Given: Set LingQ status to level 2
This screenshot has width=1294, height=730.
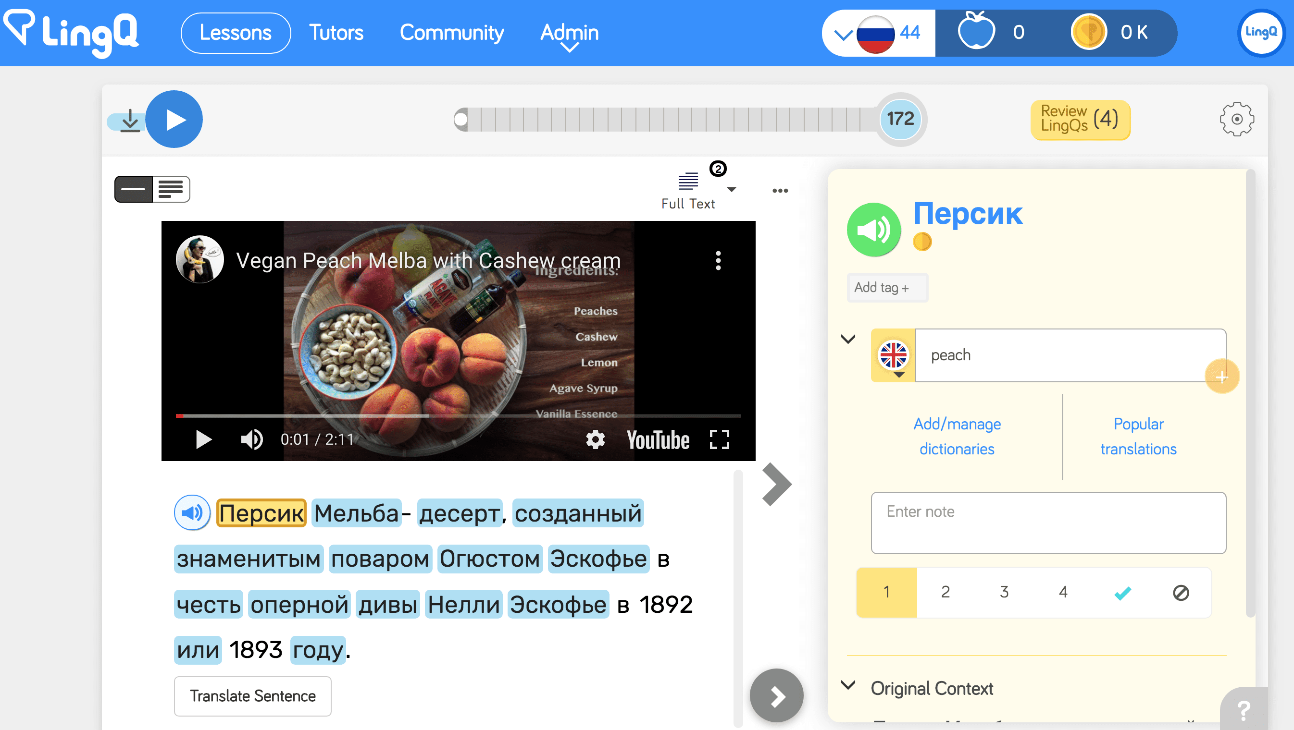Looking at the screenshot, I should (945, 593).
